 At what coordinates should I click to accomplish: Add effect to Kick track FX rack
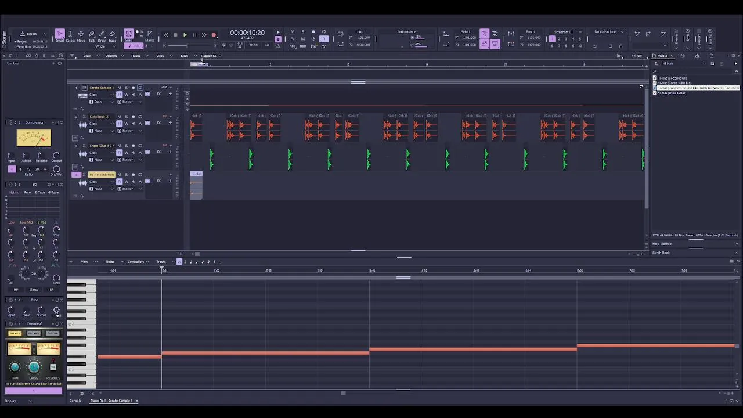[170, 123]
